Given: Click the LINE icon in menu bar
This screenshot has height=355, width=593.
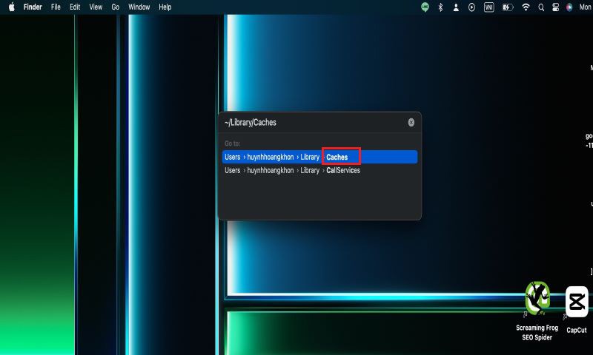Looking at the screenshot, I should [x=425, y=7].
